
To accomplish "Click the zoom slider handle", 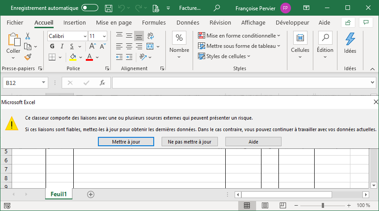I will [x=323, y=205].
